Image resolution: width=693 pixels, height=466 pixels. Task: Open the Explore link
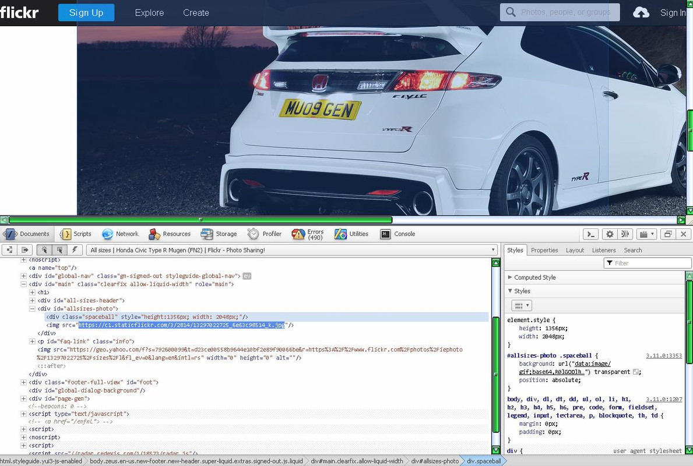coord(149,13)
